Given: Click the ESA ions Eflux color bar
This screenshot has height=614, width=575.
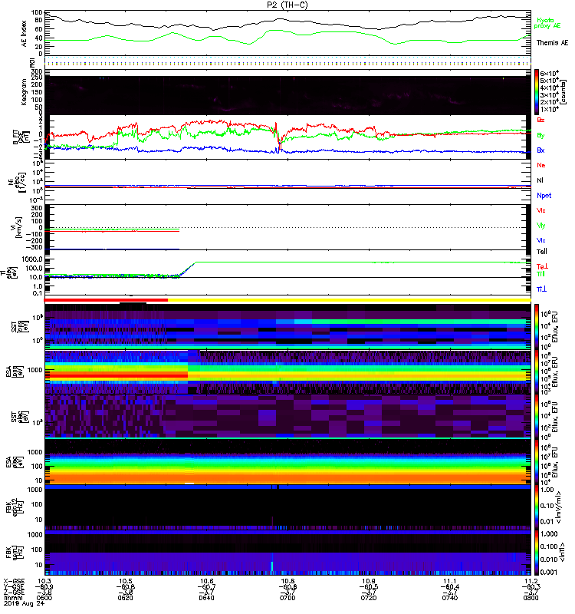Looking at the screenshot, I should coord(536,372).
